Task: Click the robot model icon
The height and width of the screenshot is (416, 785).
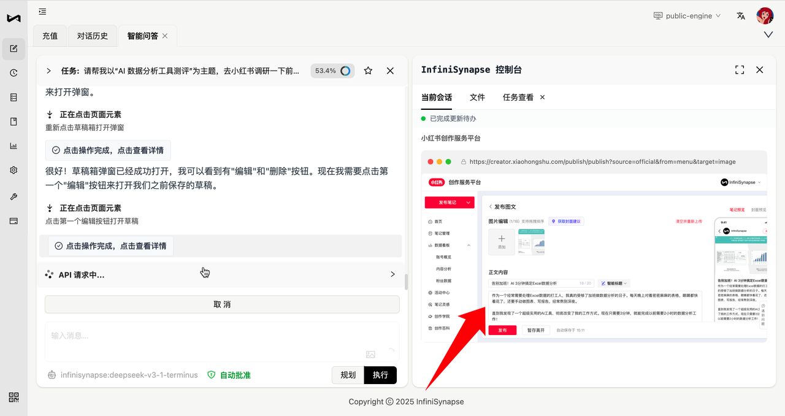Action: coord(52,375)
